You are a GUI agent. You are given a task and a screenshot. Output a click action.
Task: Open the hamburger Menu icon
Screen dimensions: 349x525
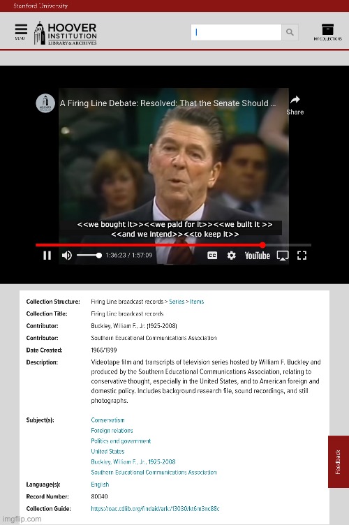point(21,31)
